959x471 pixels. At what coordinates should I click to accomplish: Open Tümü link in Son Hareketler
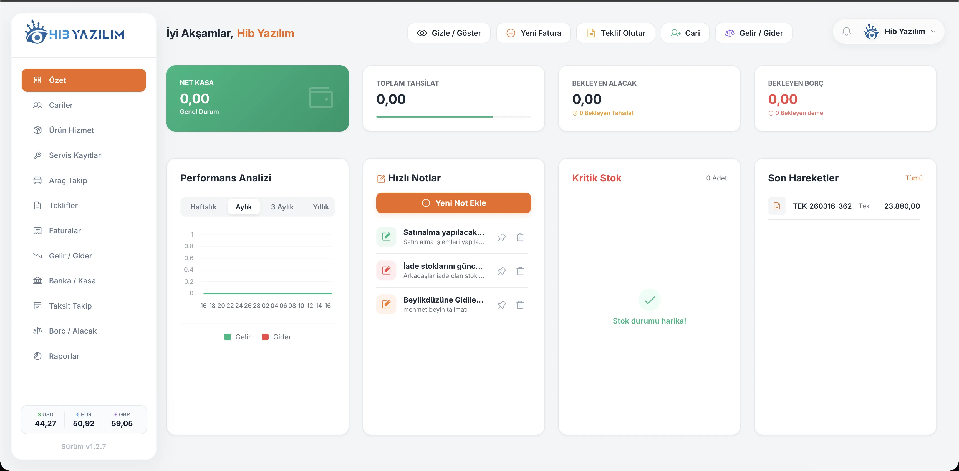[913, 178]
